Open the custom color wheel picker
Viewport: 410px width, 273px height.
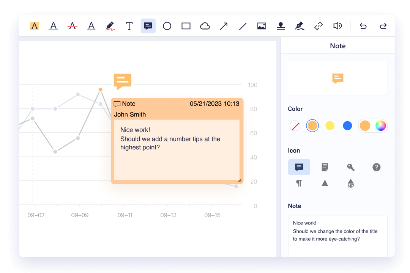pyautogui.click(x=380, y=126)
